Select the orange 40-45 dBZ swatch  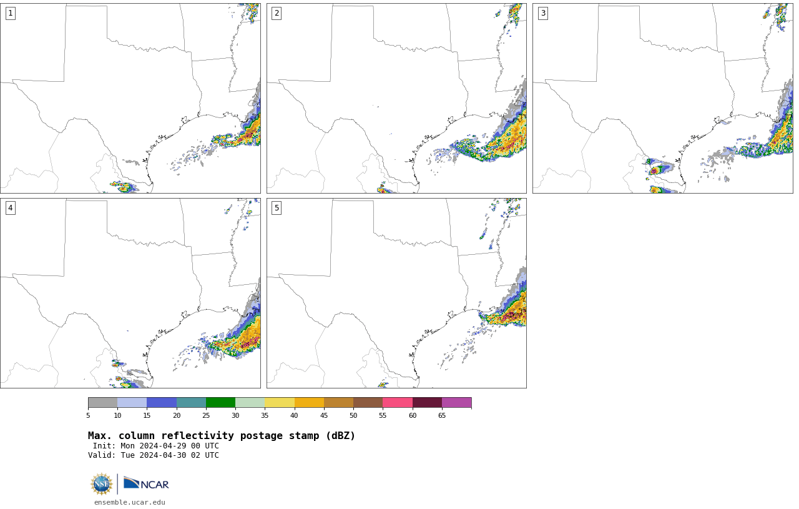click(309, 402)
